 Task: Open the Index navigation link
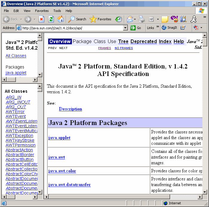(165, 41)
